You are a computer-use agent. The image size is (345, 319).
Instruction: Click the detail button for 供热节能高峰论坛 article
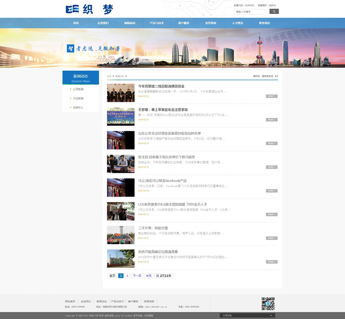coord(271,262)
